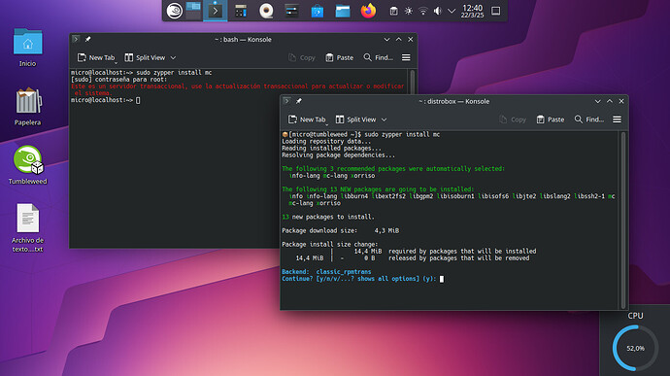Minimize the bash Konsole window
Viewport: 670px width, 376px height.
(386, 40)
